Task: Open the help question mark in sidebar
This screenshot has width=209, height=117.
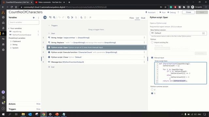Action: [x=3, y=97]
